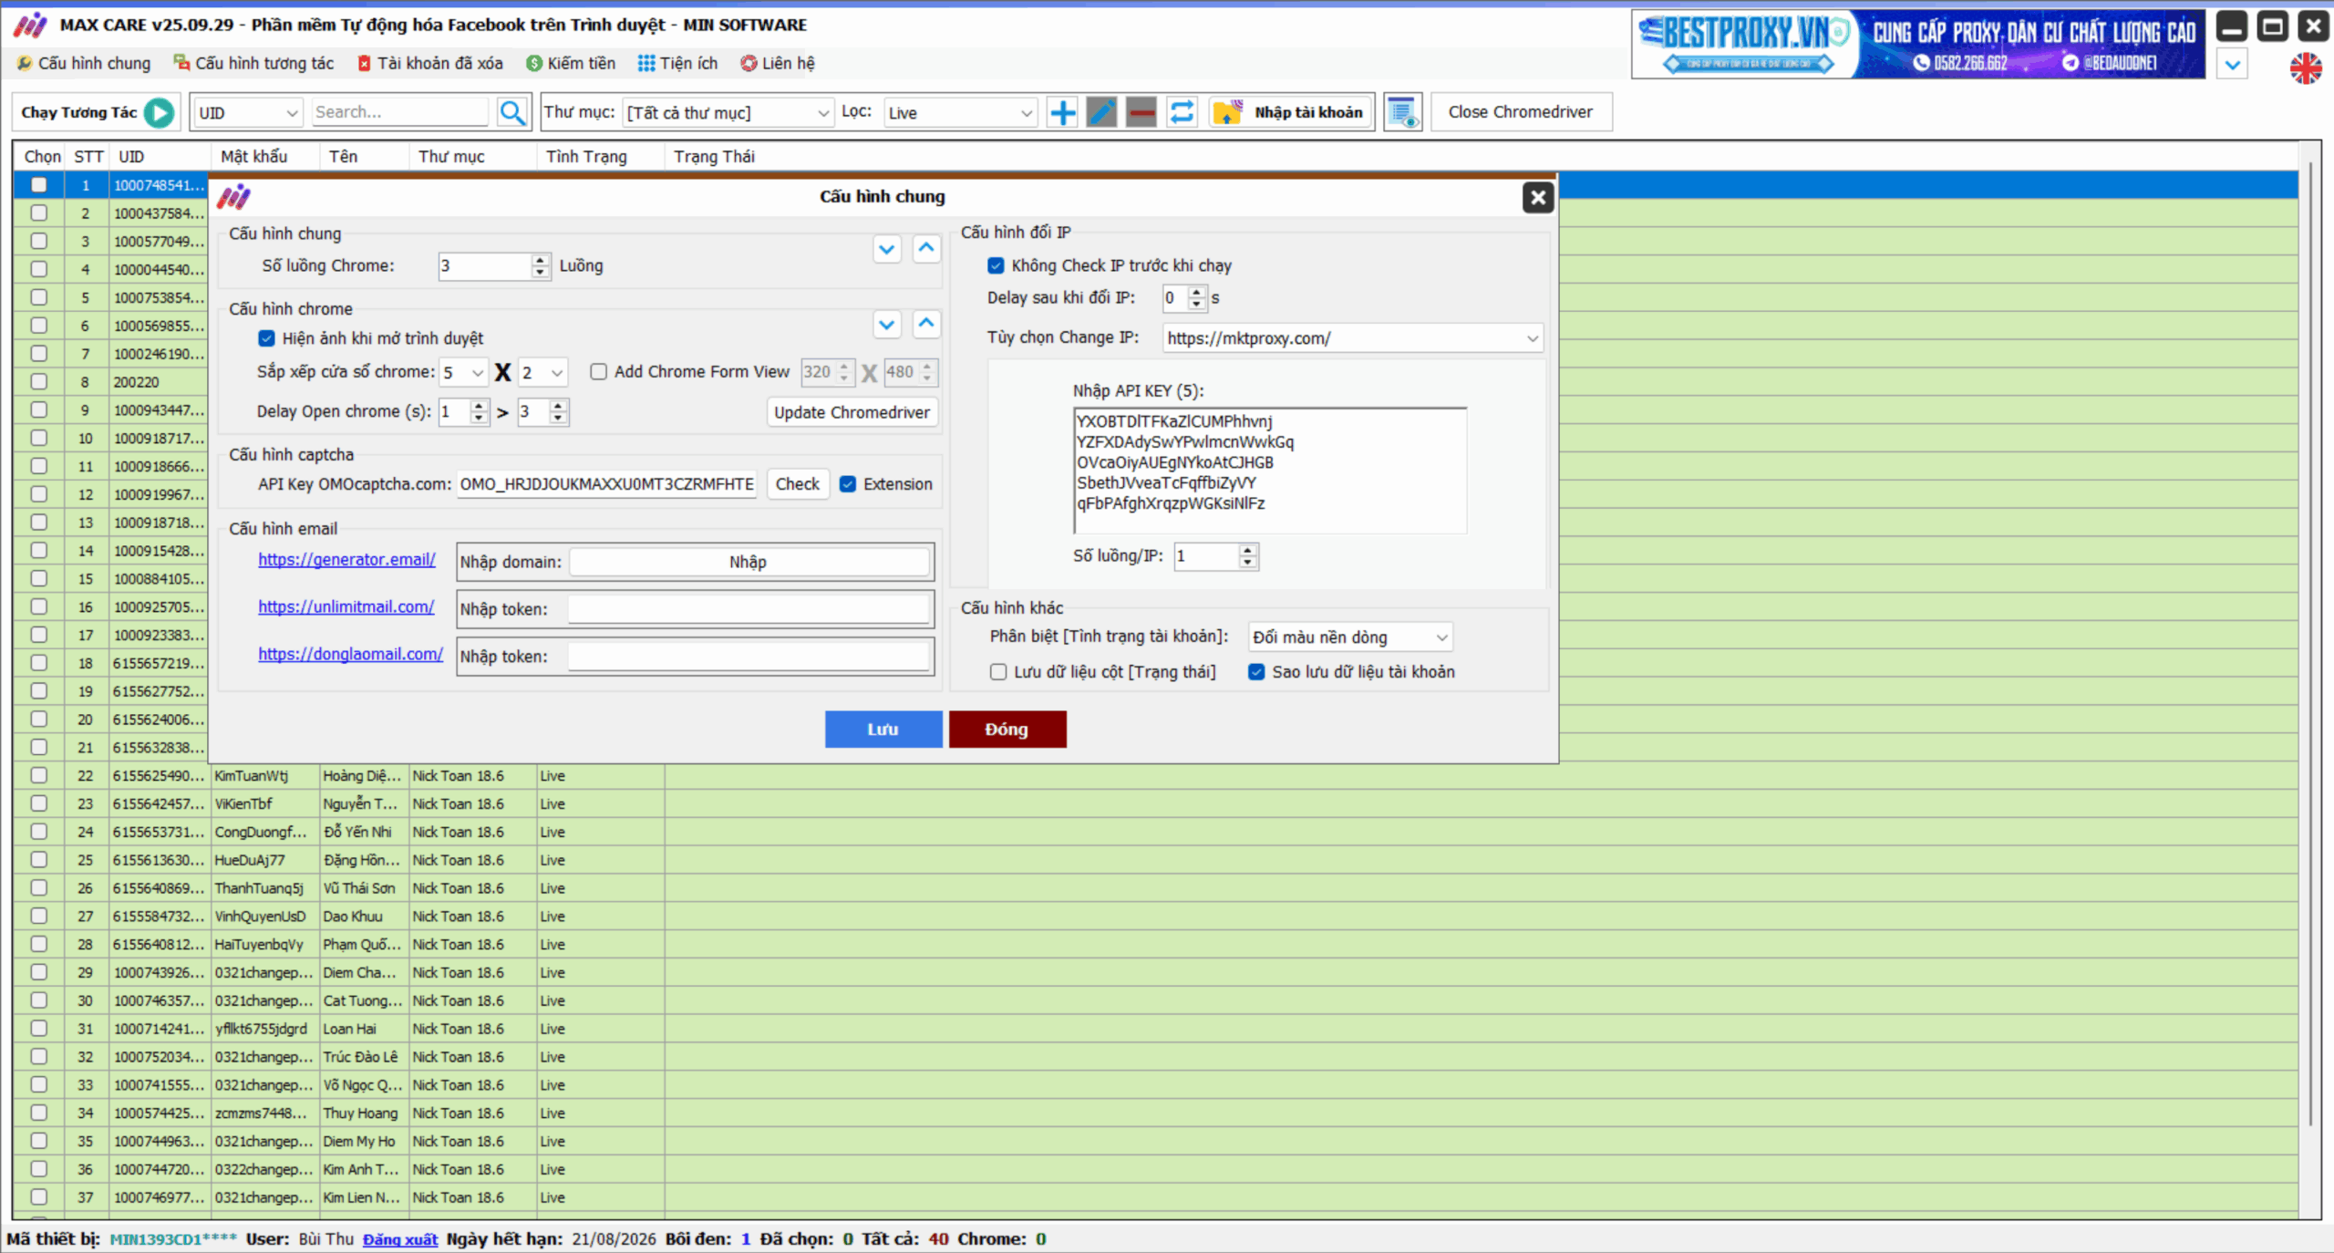Image resolution: width=2334 pixels, height=1253 pixels.
Task: Increase Số luồng Chrome stepper value
Action: tap(541, 260)
